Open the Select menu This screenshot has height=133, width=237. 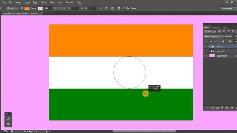point(44,3)
